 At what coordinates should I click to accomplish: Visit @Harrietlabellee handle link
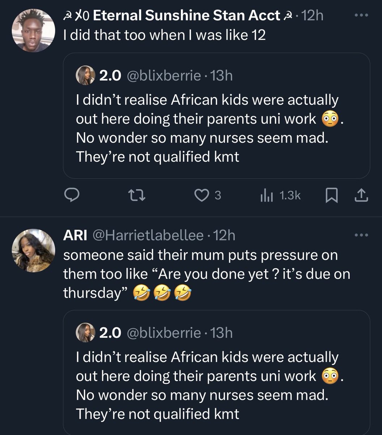pyautogui.click(x=148, y=236)
